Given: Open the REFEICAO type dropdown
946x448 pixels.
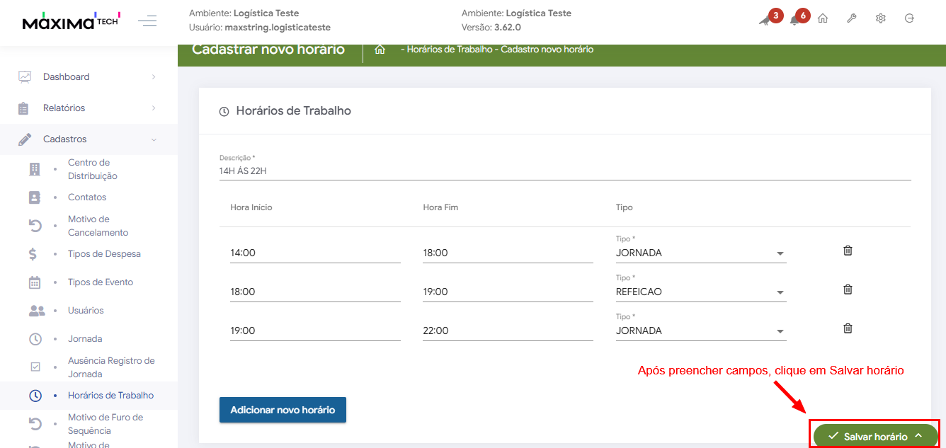Looking at the screenshot, I should coord(701,292).
